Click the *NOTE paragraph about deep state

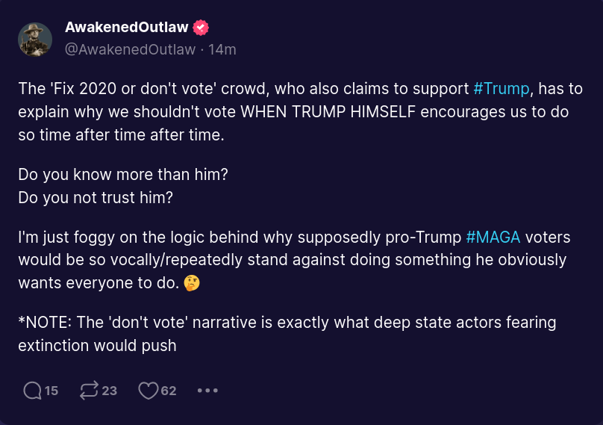(287, 334)
